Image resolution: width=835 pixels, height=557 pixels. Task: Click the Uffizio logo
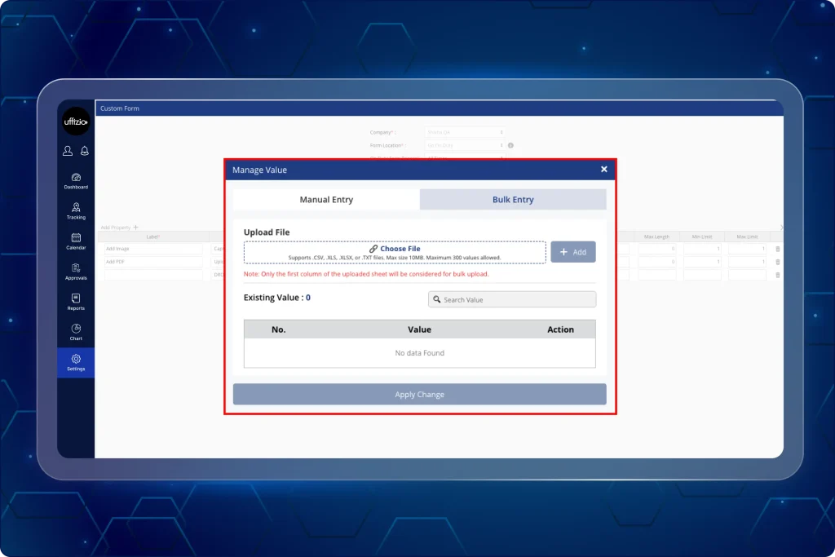tap(76, 122)
